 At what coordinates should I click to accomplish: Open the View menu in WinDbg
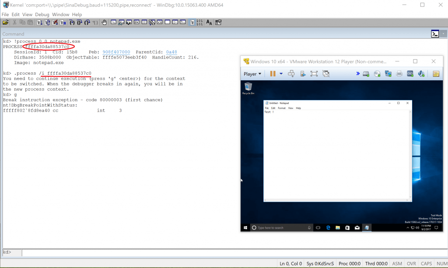27,14
